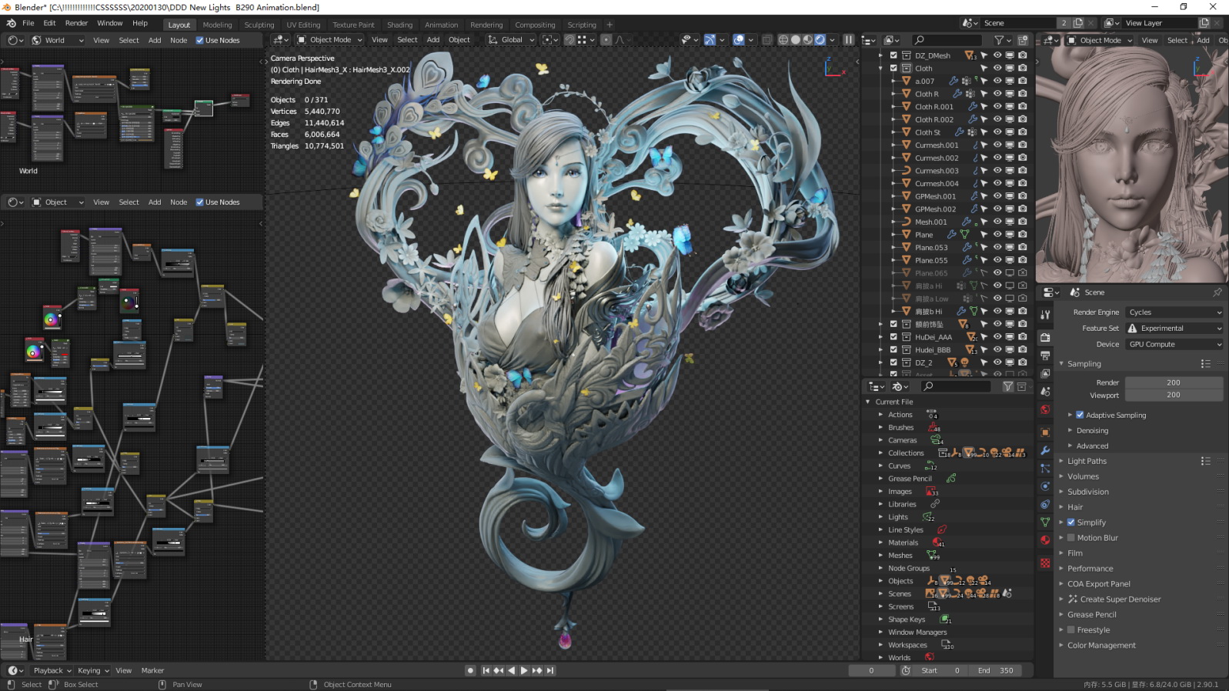
Task: Enable the Freestyle checkbox
Action: tap(1070, 630)
